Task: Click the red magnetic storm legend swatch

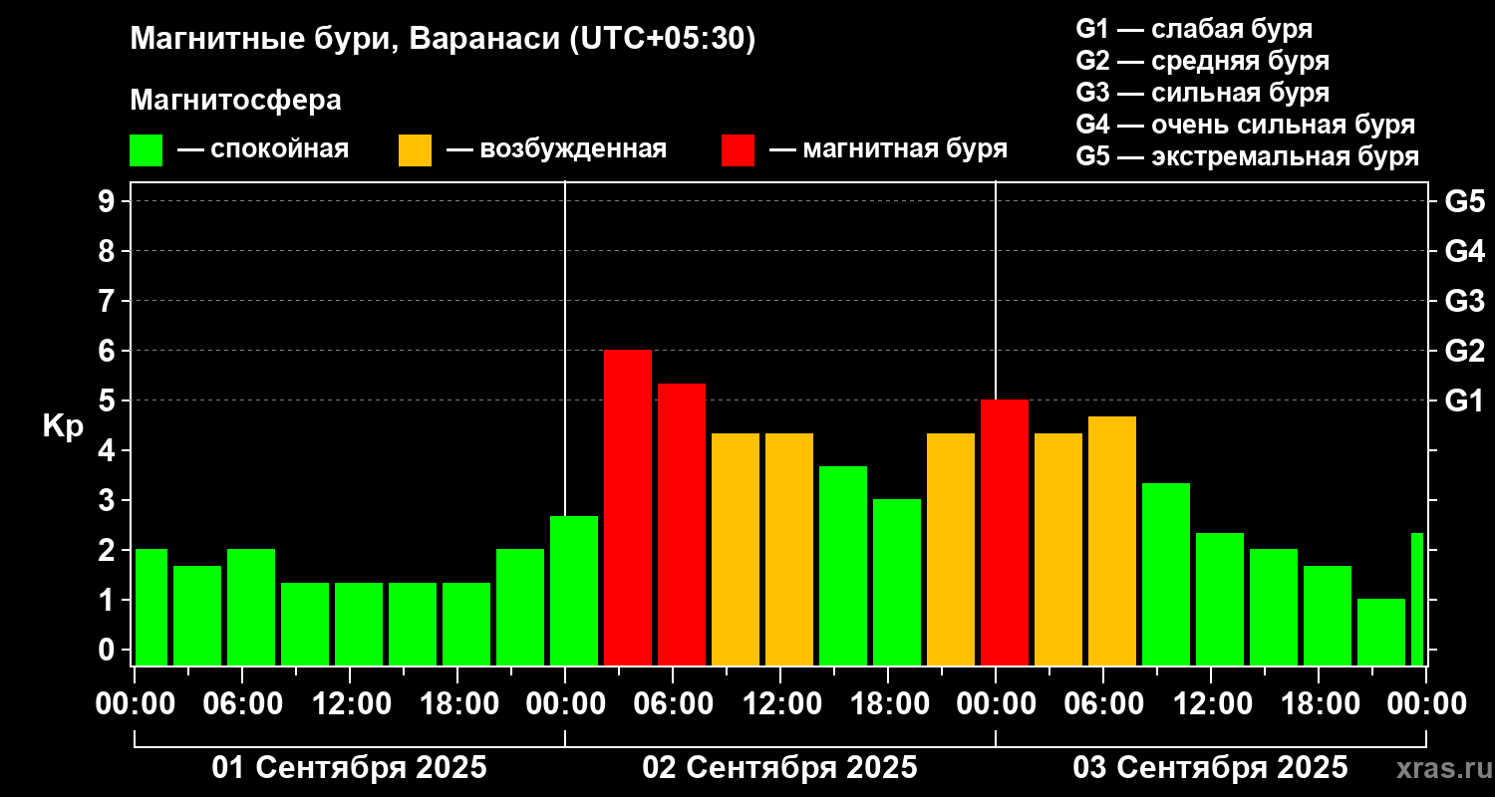Action: pyautogui.click(x=738, y=150)
